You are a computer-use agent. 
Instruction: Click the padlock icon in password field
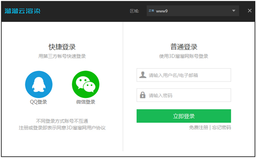[143, 95]
